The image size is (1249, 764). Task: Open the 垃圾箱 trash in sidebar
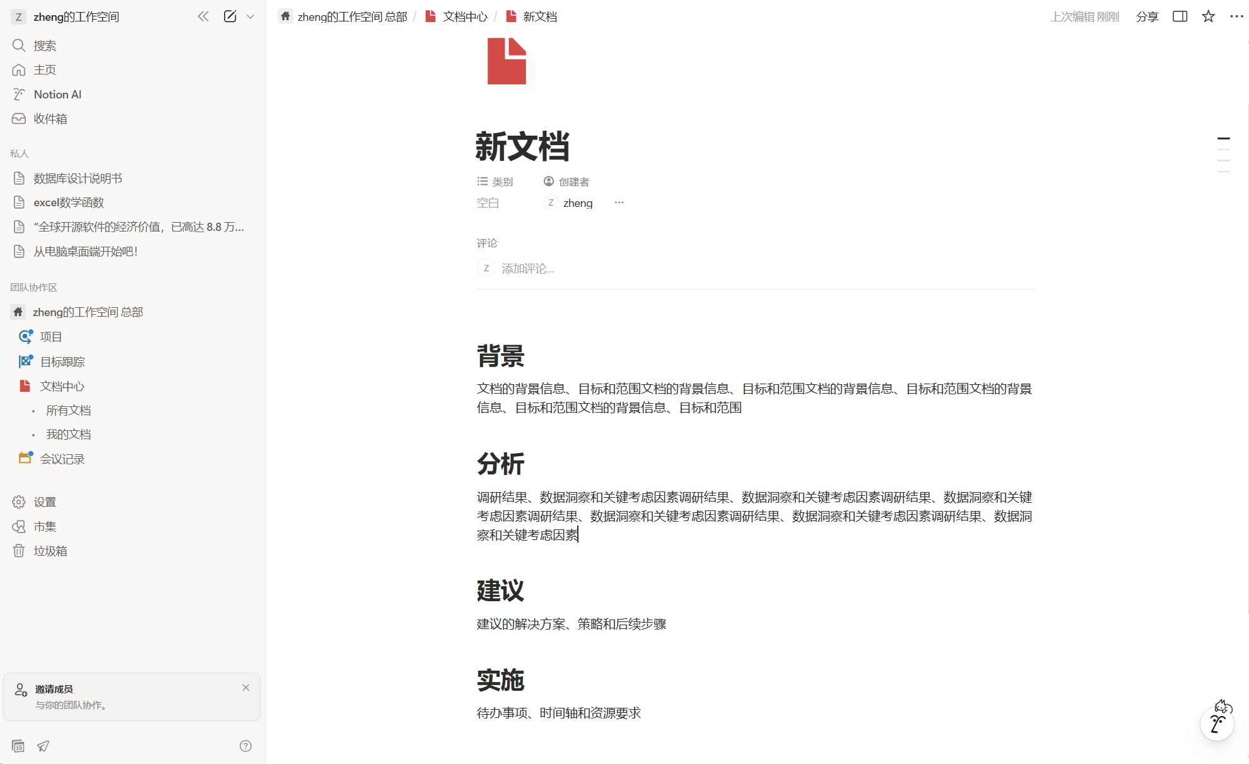click(x=50, y=551)
